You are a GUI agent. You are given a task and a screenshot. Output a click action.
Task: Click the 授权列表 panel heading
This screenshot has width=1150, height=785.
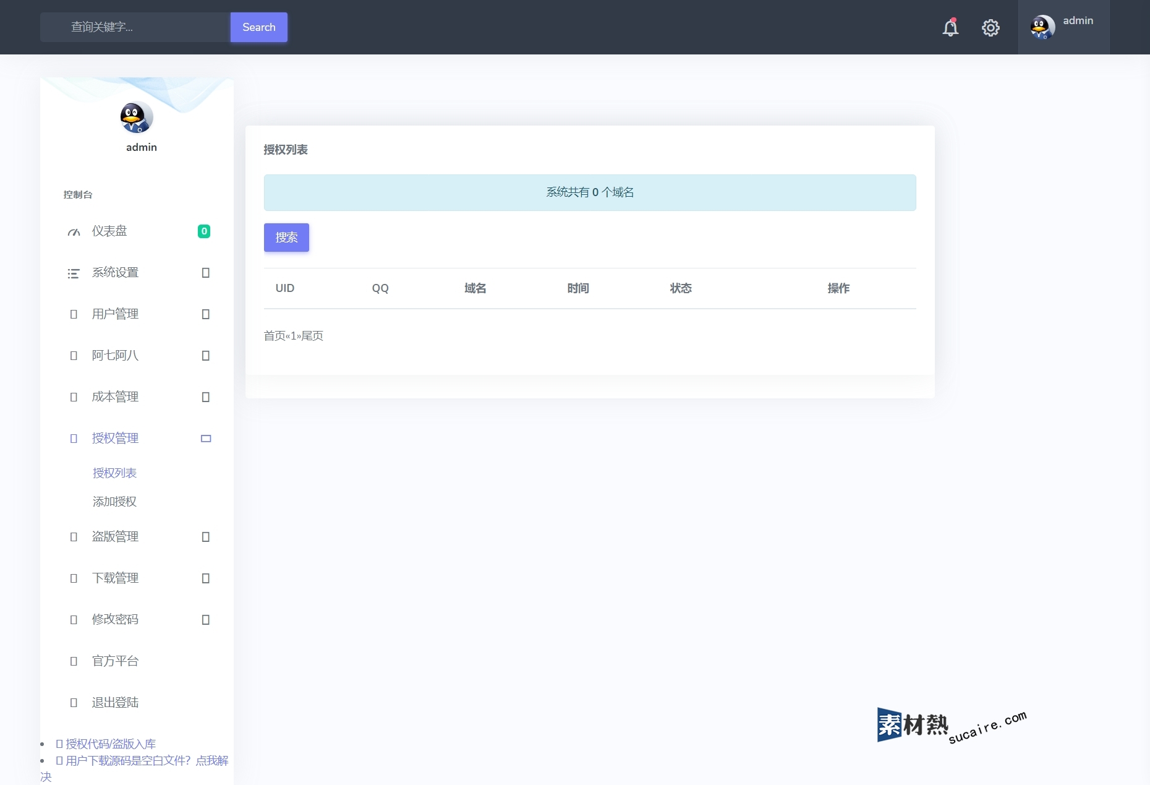tap(286, 150)
